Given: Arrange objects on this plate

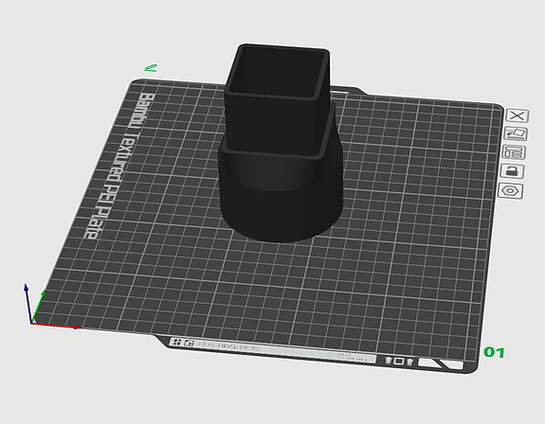Looking at the screenshot, I should 514,152.
